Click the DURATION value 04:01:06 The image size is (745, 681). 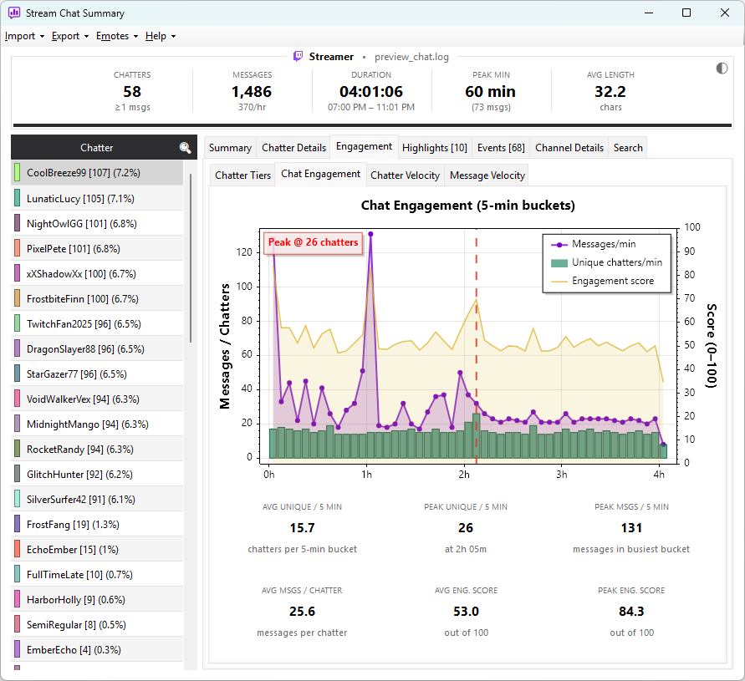[x=371, y=92]
